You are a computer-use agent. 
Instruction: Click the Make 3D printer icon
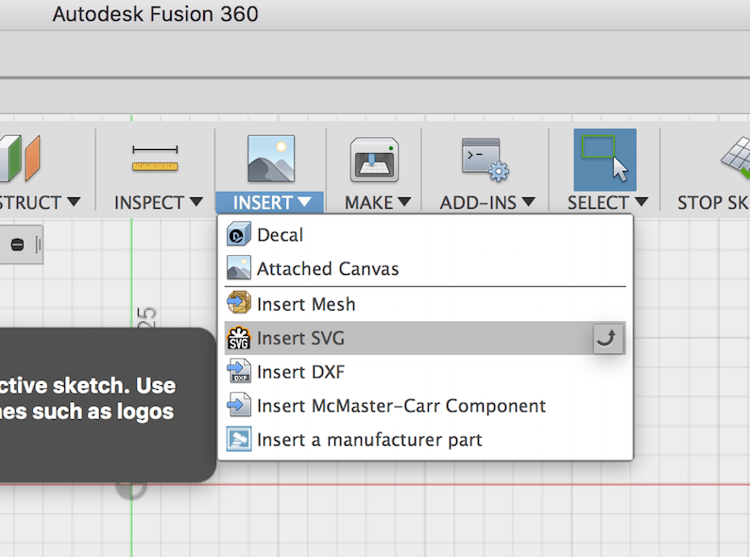coord(374,160)
